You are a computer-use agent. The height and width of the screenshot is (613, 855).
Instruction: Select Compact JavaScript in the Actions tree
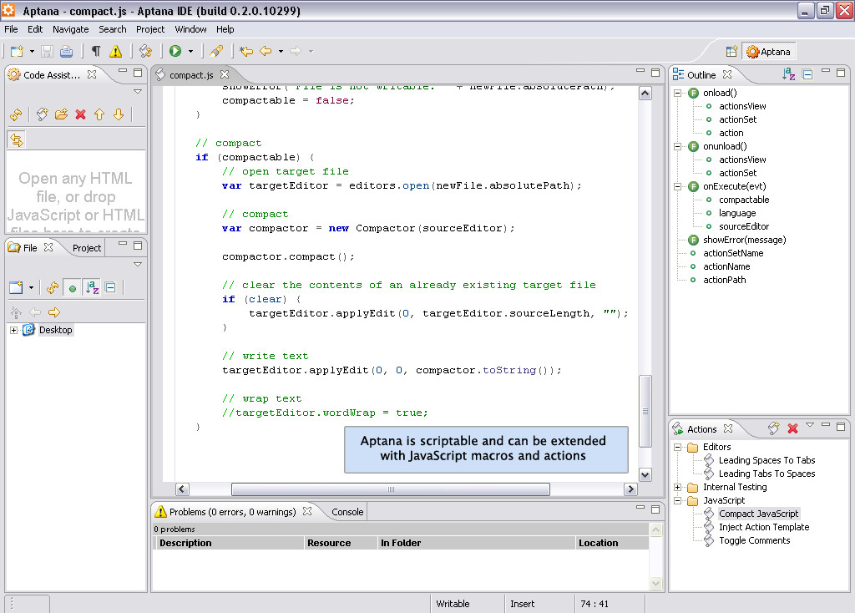[758, 514]
